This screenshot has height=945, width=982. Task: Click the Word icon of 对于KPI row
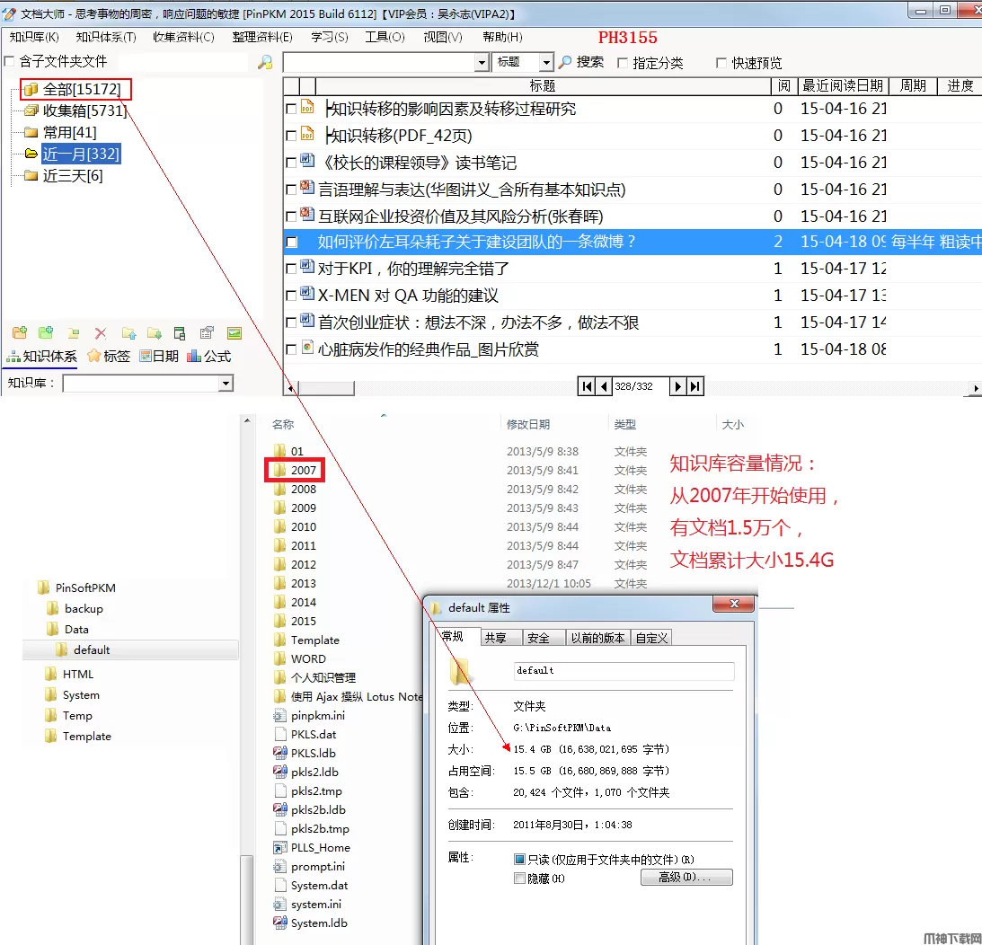click(x=307, y=266)
